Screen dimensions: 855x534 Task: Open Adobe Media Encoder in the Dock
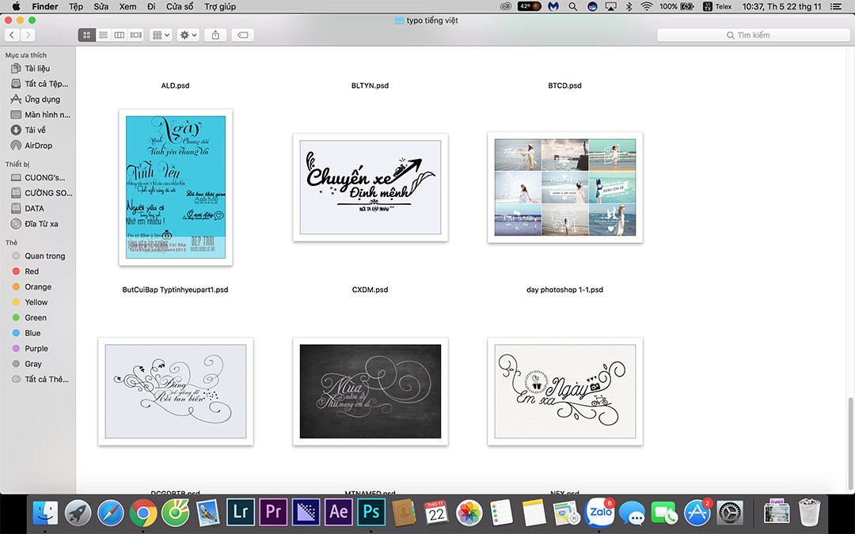point(306,512)
